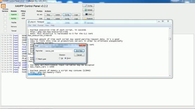The width and height of the screenshot is (195, 109).
Task: Click the http://php.net/memory-limit comment line
Action: [x=44, y=72]
